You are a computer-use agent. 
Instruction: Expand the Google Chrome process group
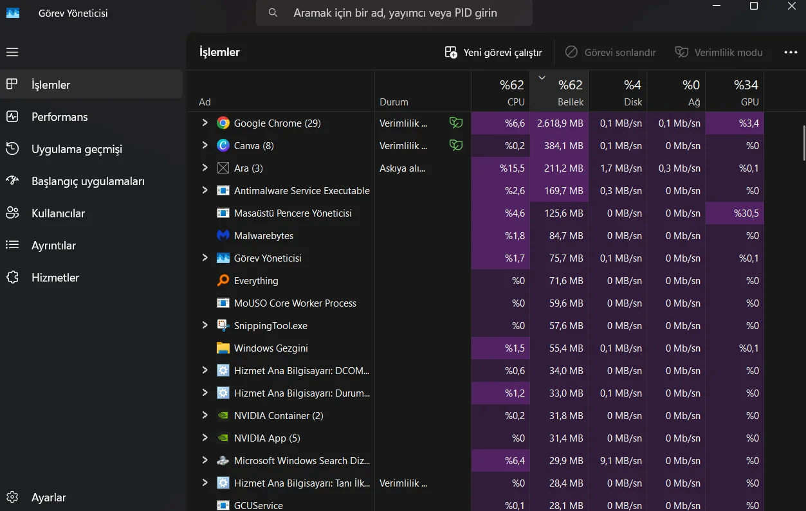pyautogui.click(x=205, y=123)
